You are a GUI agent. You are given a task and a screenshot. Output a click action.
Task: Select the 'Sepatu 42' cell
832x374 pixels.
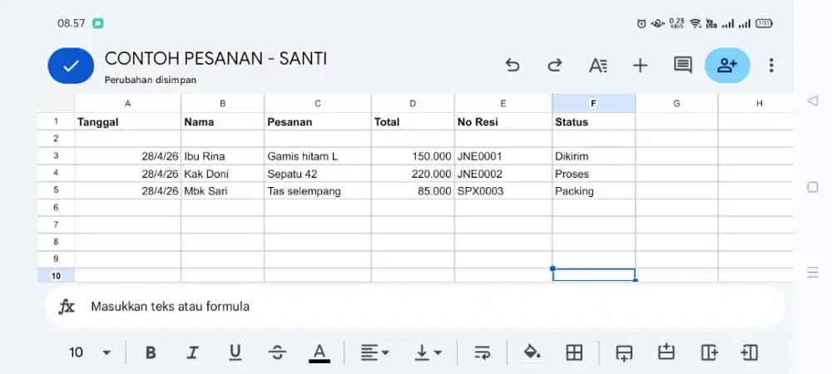pyautogui.click(x=318, y=174)
